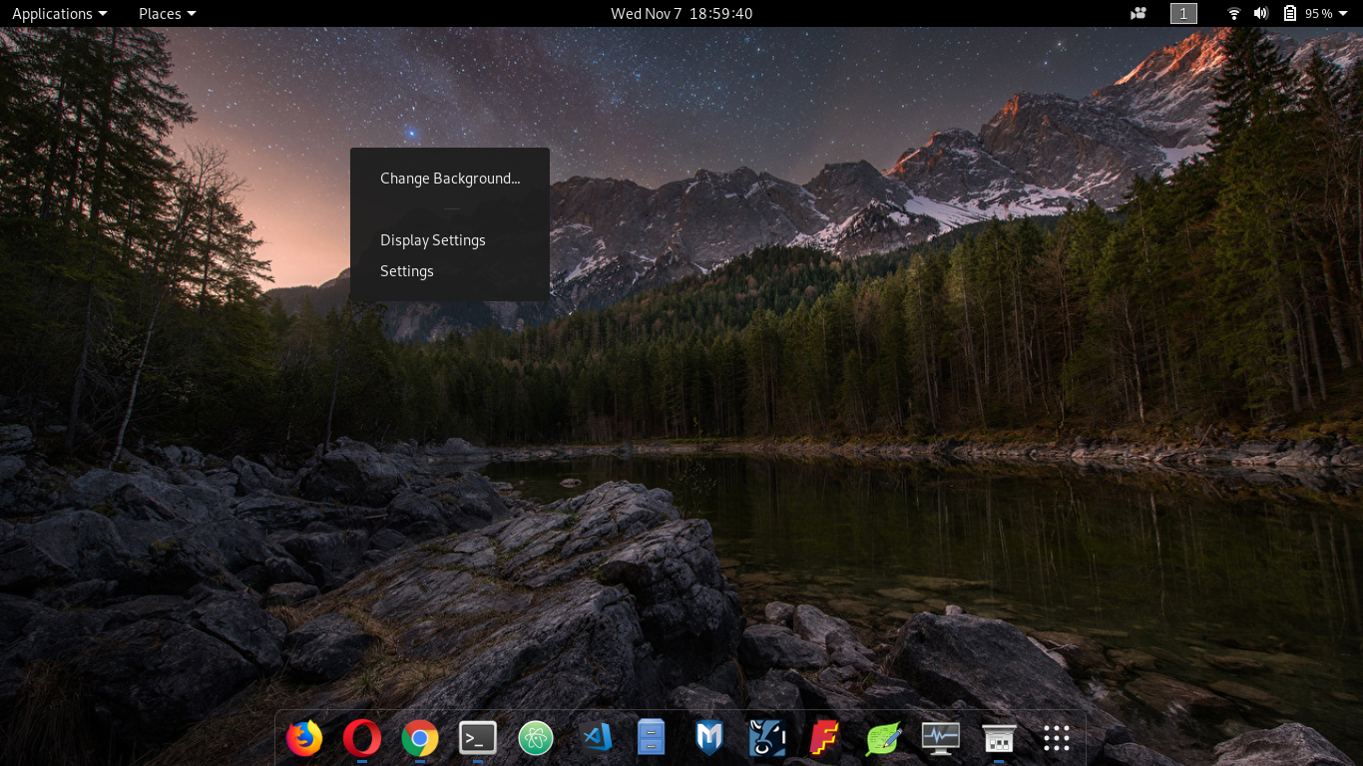This screenshot has width=1363, height=766.
Task: Launch the Atom editor
Action: point(536,738)
